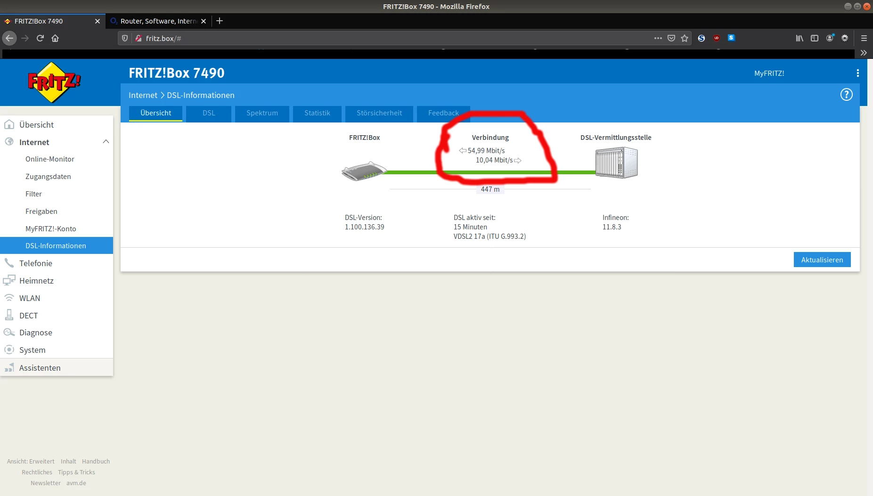
Task: Open Übersicht in the sidebar
Action: click(57, 124)
